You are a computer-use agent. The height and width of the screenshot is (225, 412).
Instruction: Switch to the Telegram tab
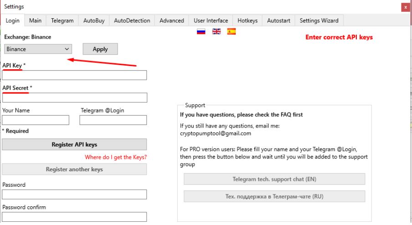pos(62,20)
